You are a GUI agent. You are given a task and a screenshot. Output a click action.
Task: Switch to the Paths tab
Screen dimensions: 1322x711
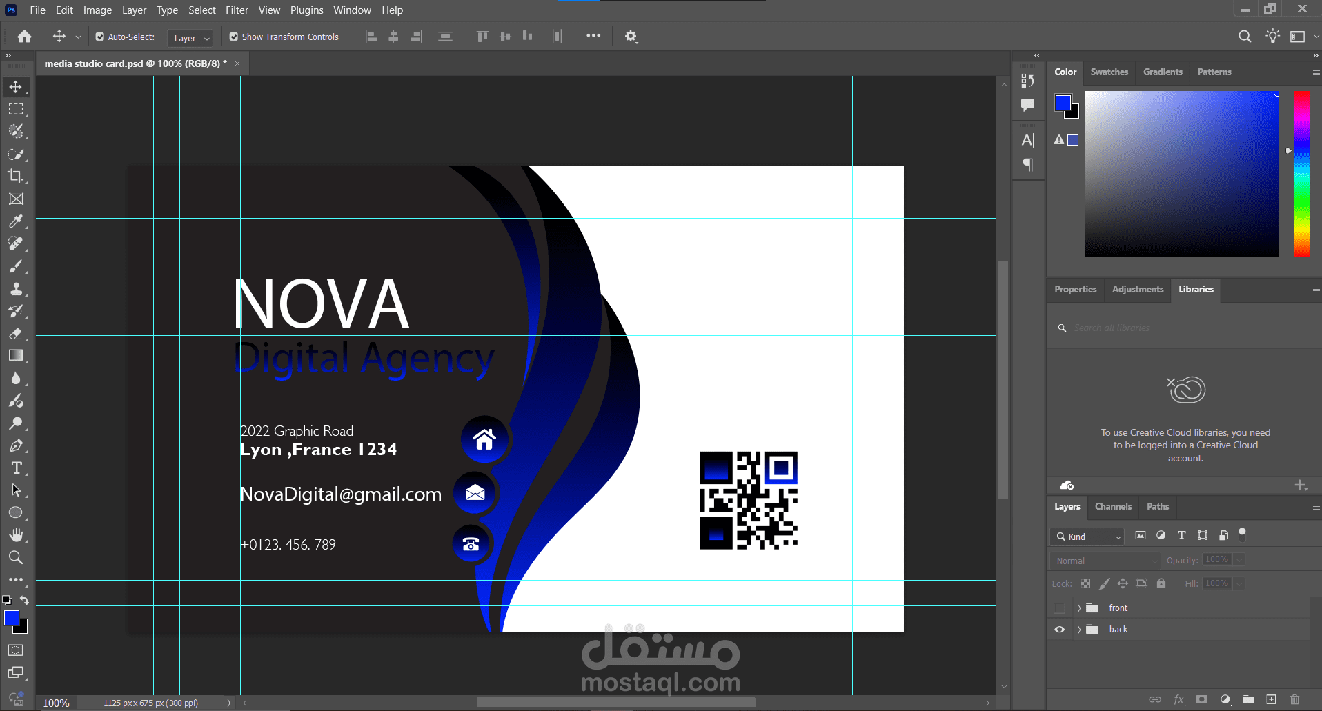point(1158,506)
